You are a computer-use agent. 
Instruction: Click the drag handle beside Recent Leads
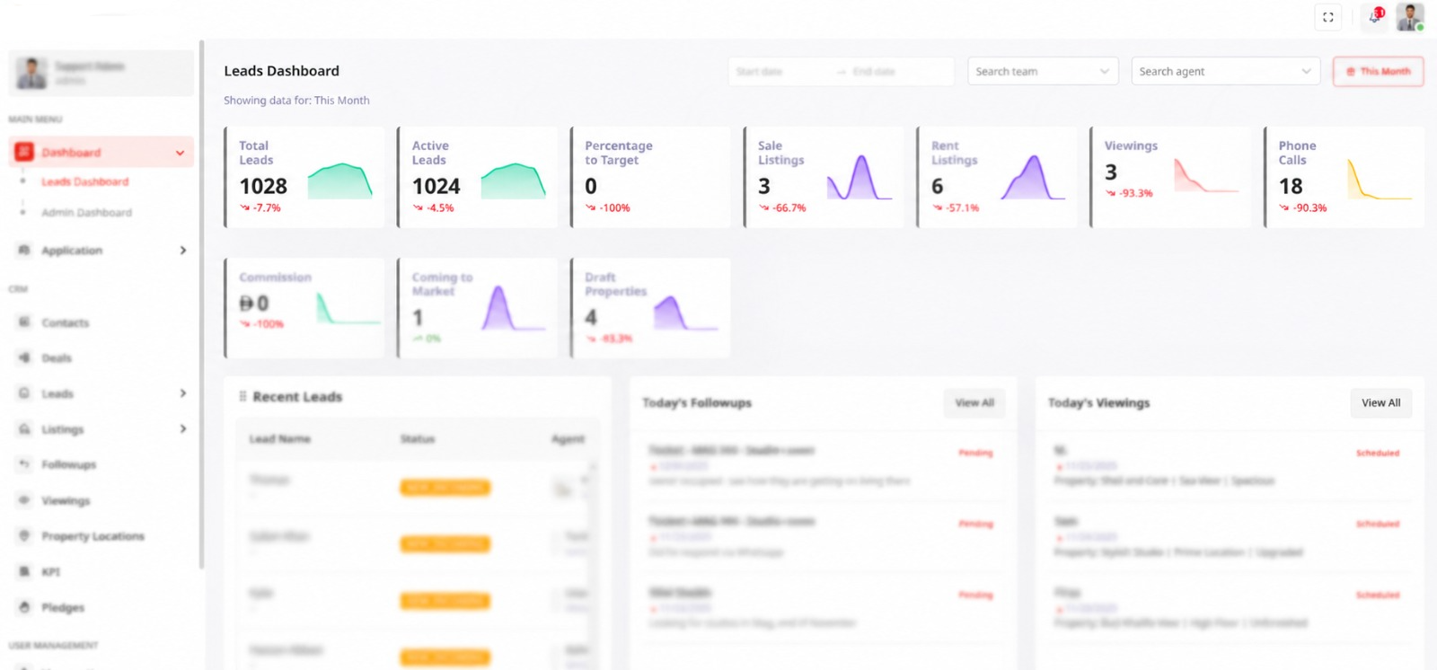[242, 396]
